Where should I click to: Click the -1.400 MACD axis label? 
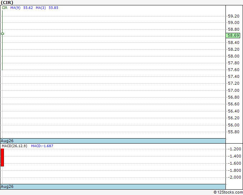234,156
